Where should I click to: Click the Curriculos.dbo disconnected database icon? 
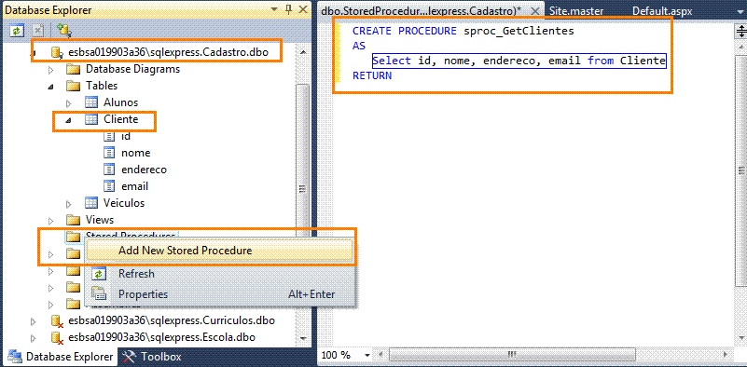point(58,320)
